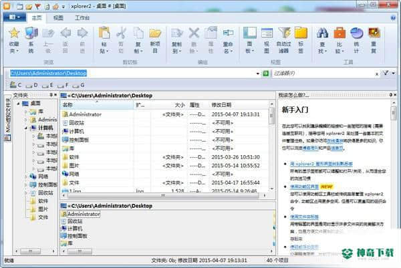Toggle the 自动过滤器 funnel icon

point(284,40)
